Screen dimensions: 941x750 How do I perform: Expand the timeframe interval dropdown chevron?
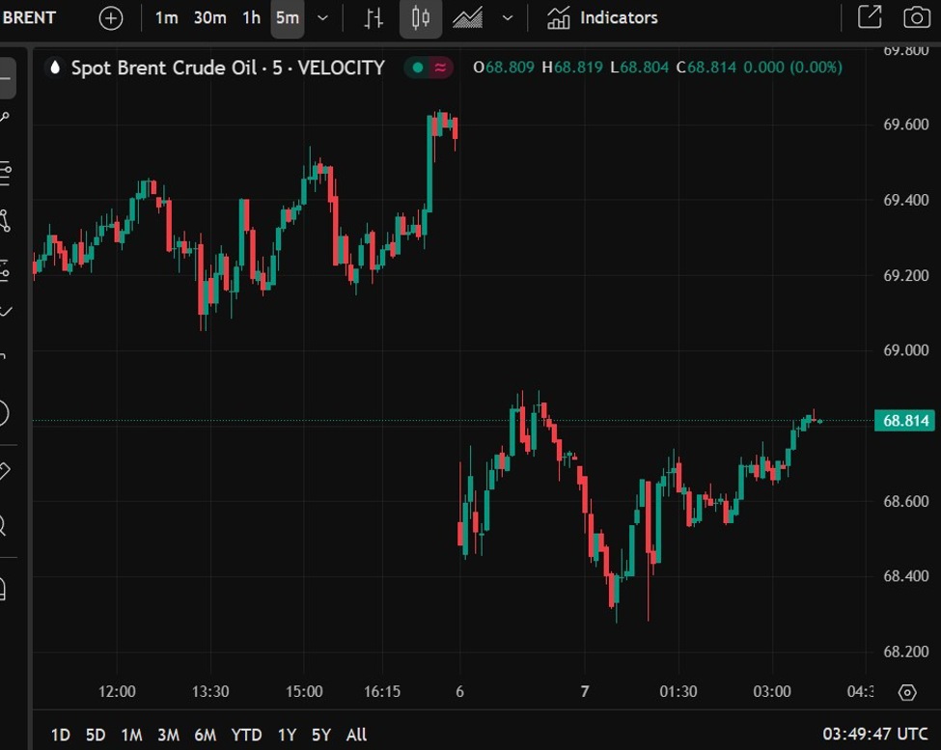click(x=322, y=18)
